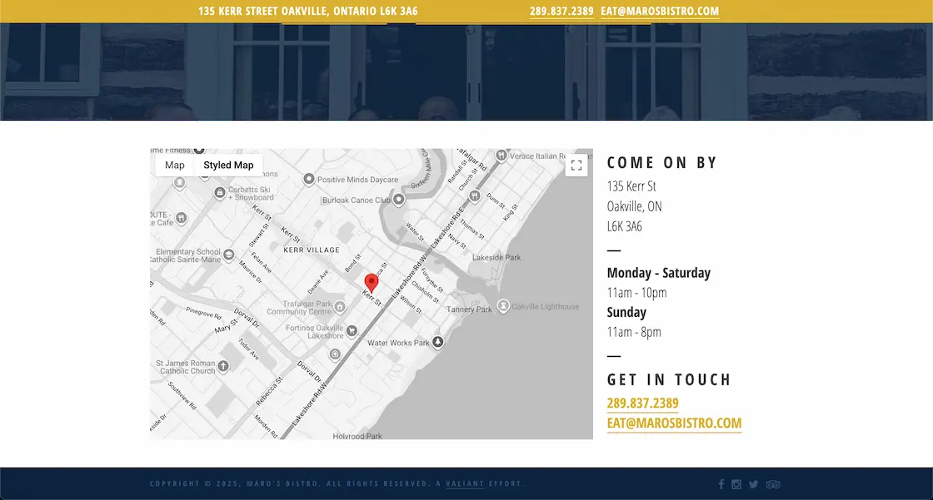933x500 pixels.
Task: Click the Tannery Park label on the map
Action: (469, 309)
